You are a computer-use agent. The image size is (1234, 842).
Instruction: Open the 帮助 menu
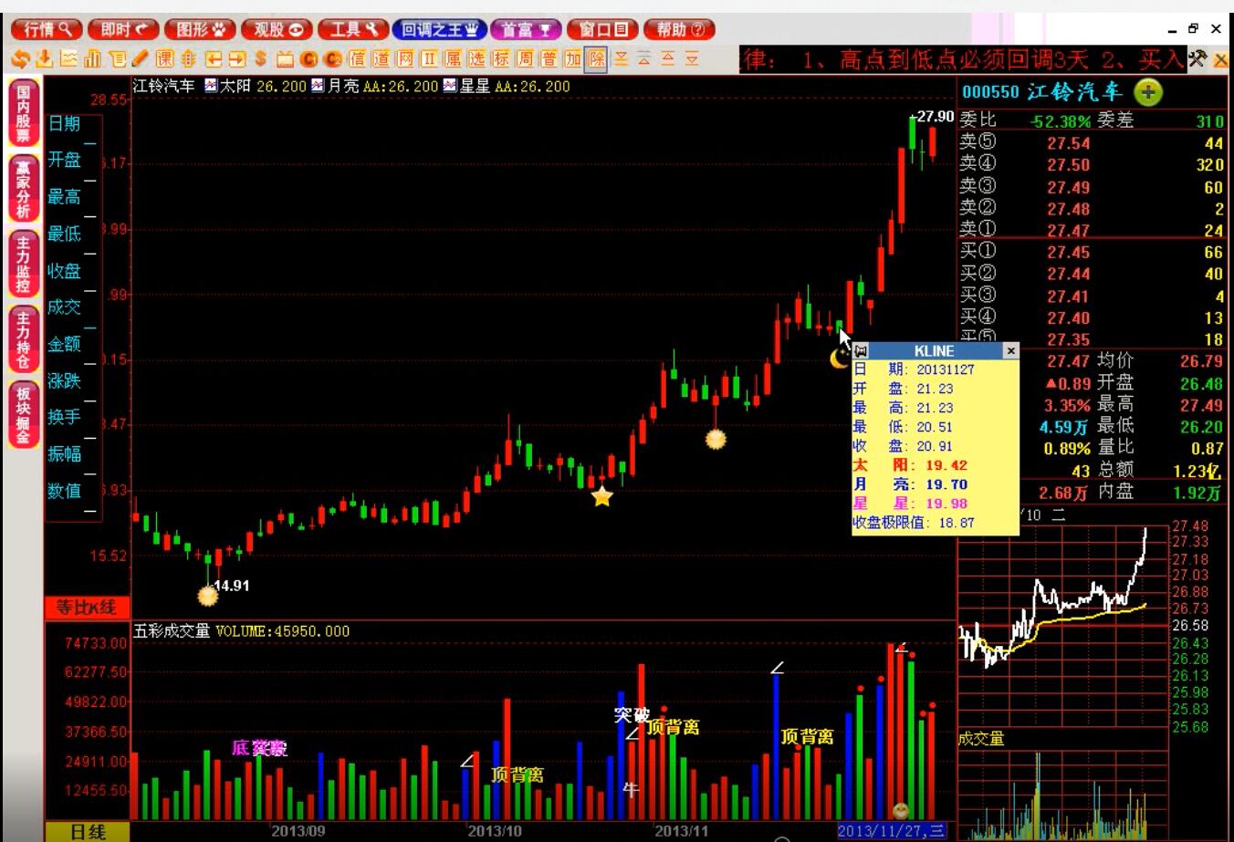pyautogui.click(x=680, y=29)
